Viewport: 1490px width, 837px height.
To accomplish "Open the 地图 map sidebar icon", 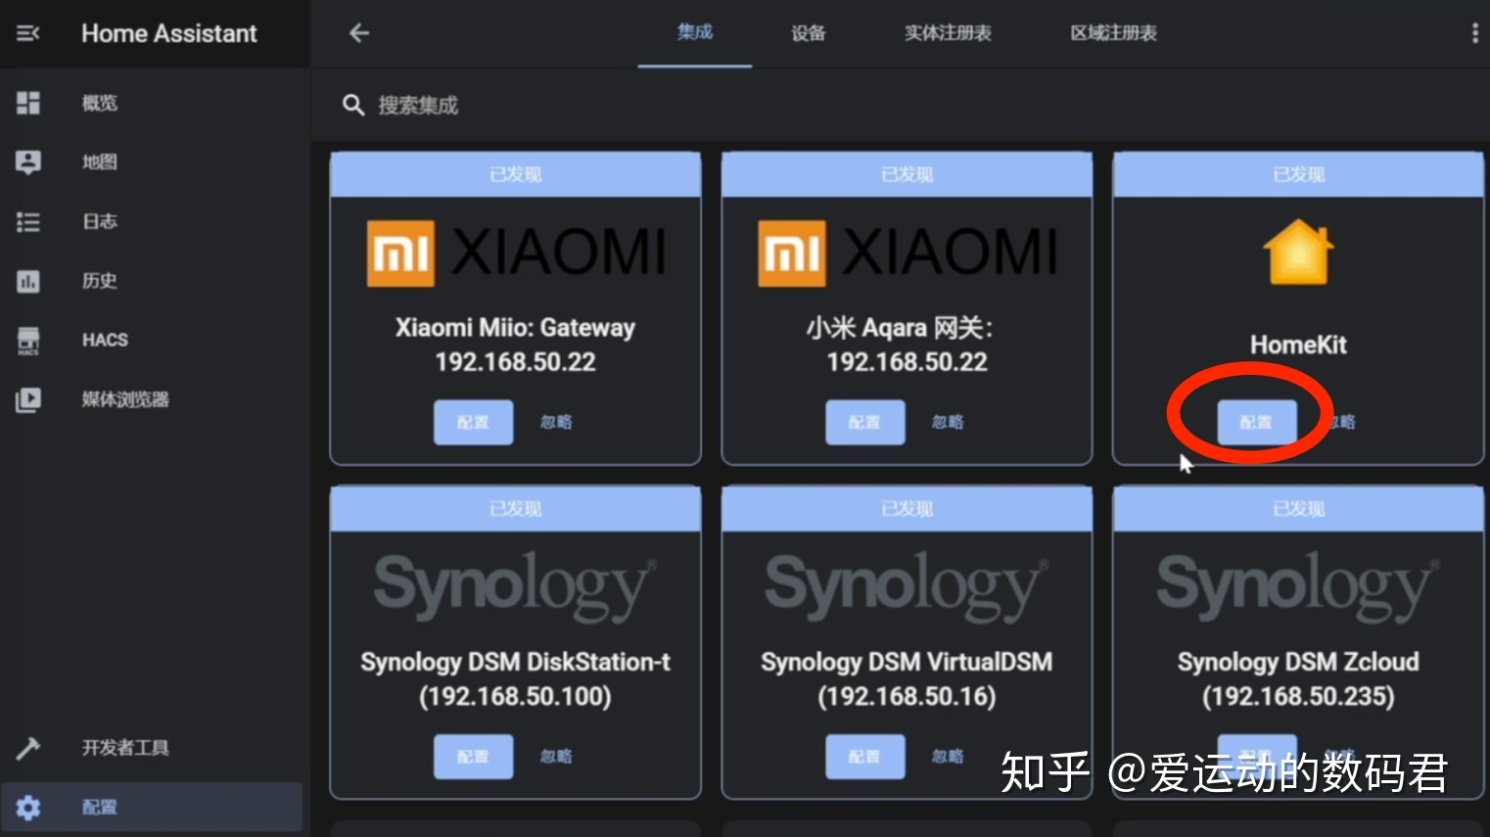I will 28,162.
